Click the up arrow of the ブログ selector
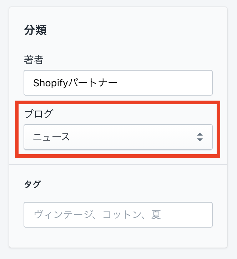The image size is (237, 259). 200,134
